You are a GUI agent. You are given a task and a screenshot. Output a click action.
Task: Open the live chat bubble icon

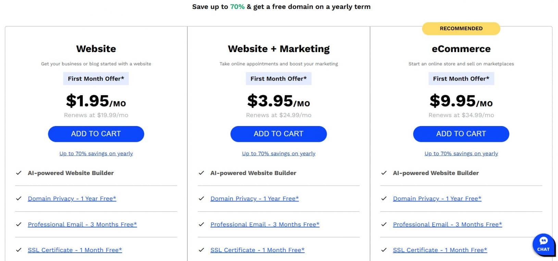pyautogui.click(x=543, y=244)
